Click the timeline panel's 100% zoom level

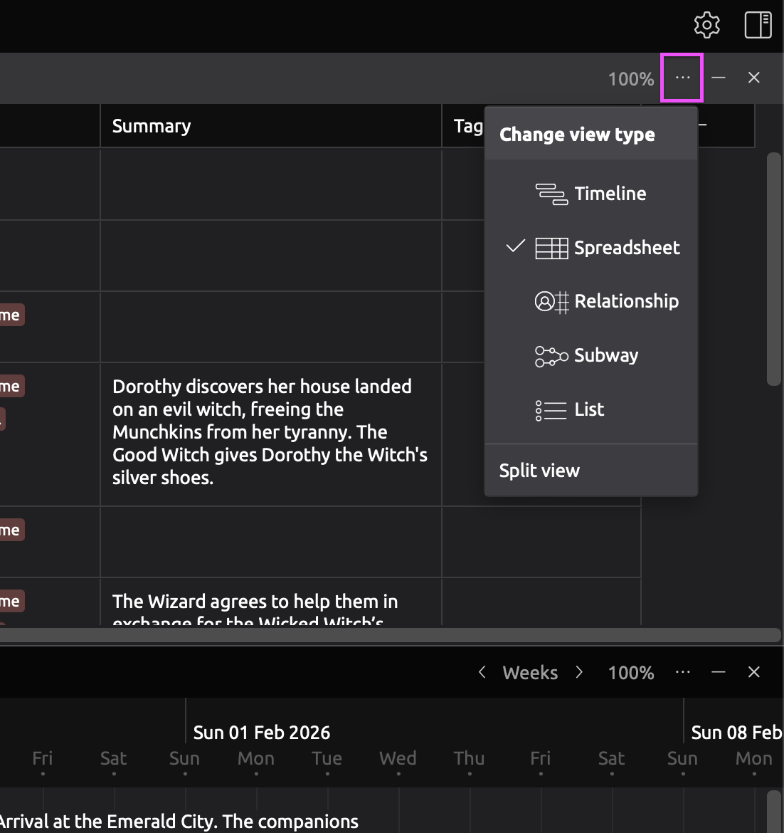[x=630, y=673]
